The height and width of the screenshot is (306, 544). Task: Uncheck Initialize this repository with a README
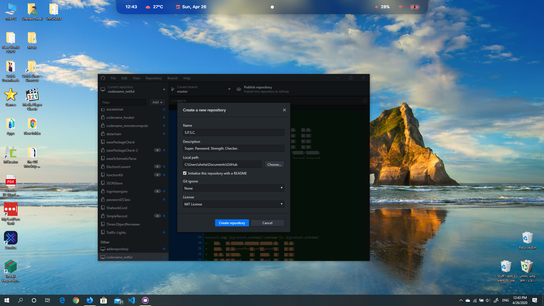185,173
